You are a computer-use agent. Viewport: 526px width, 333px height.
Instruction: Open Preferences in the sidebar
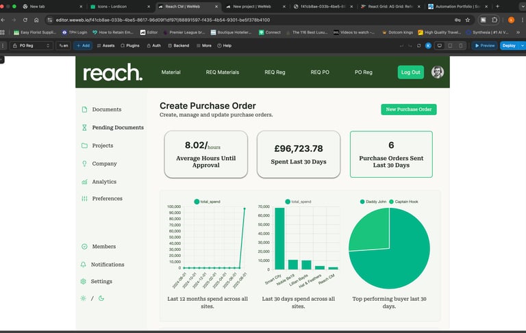(102, 199)
